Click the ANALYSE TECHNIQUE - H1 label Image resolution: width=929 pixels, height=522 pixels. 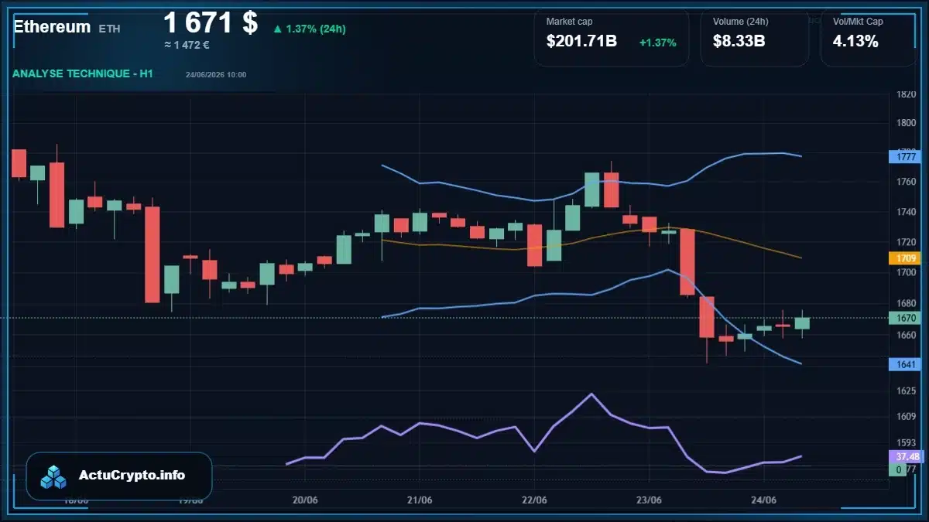[x=83, y=73]
